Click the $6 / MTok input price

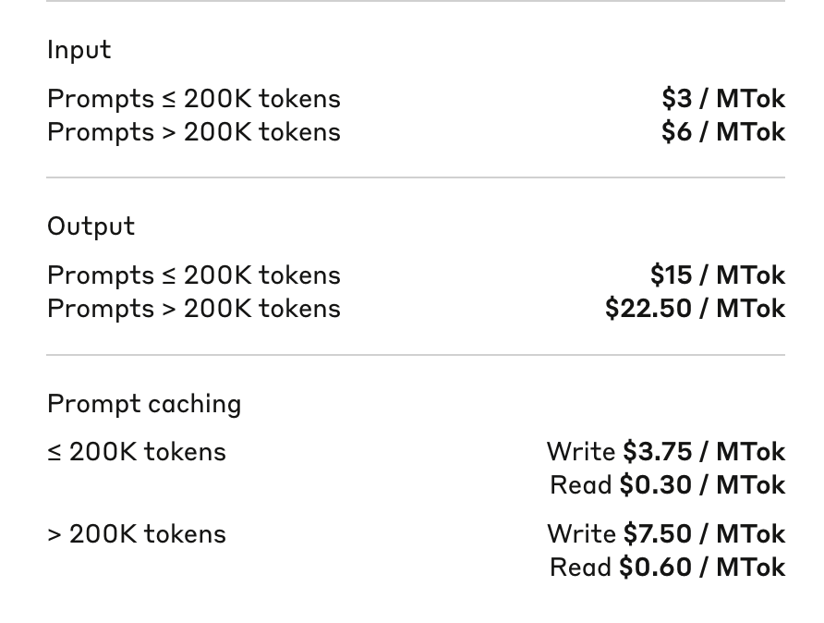723,132
